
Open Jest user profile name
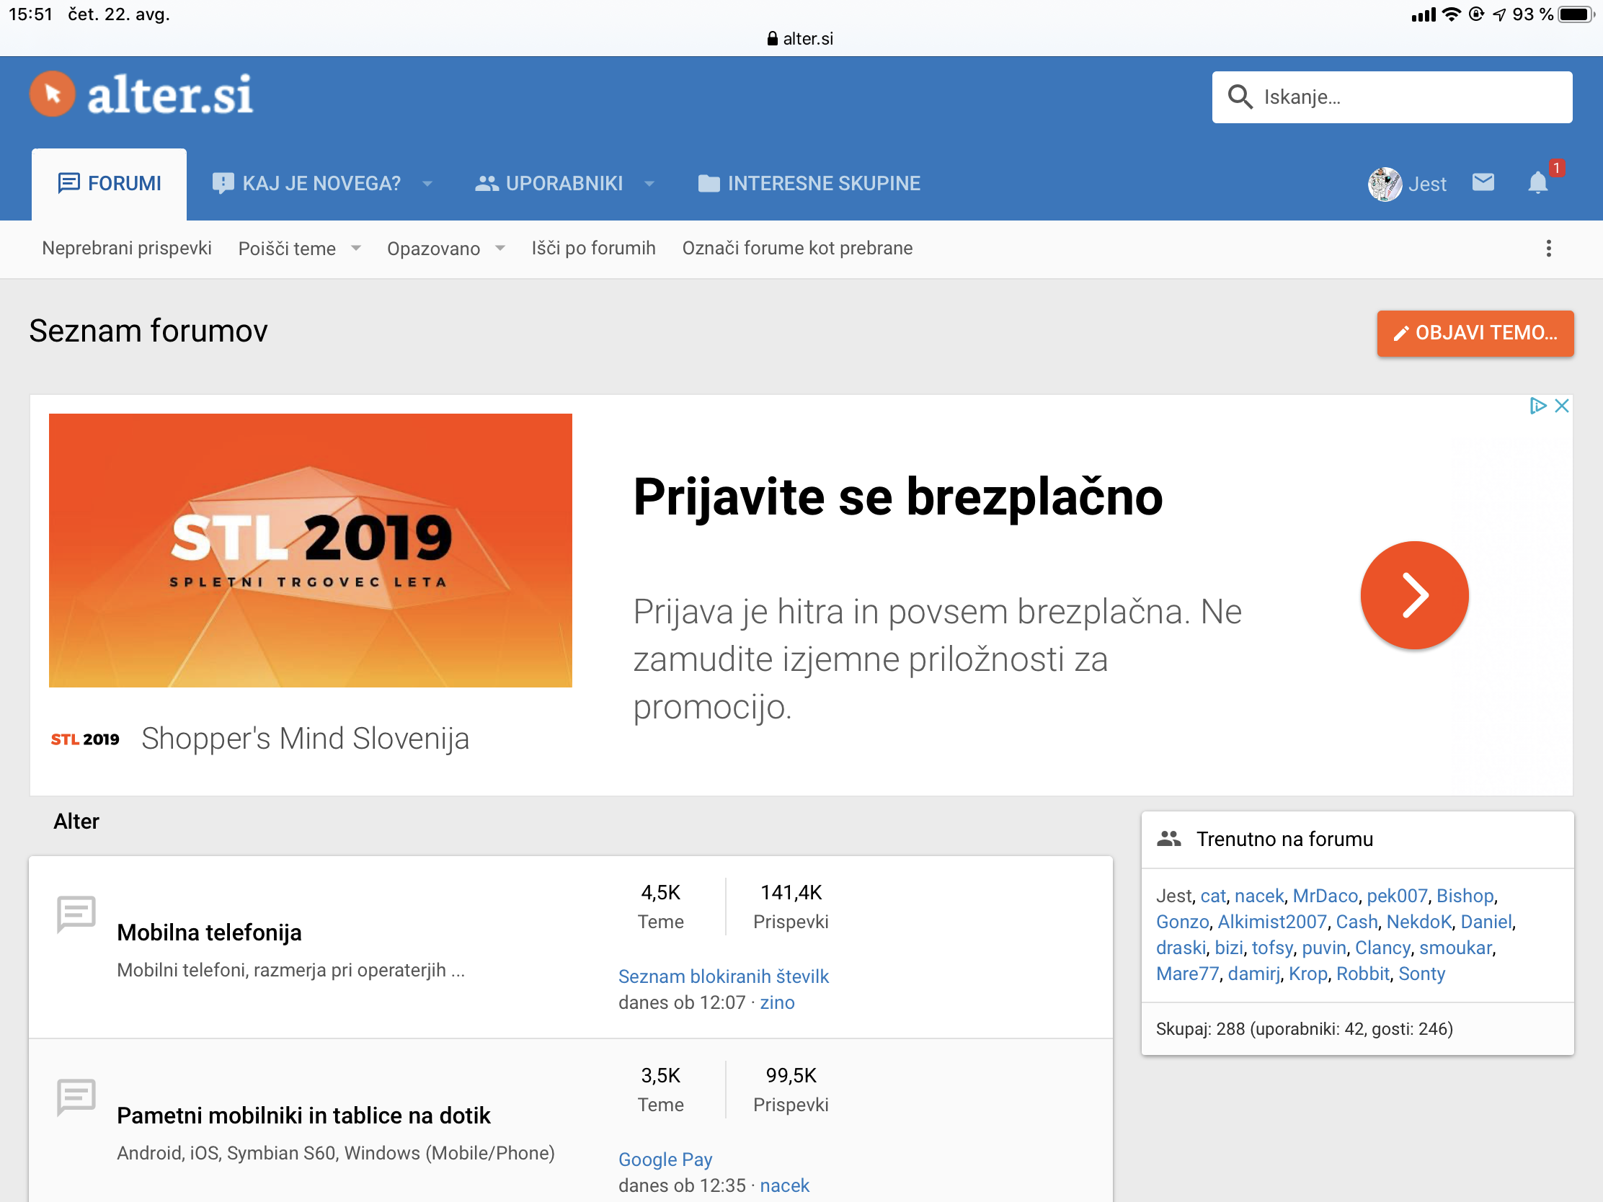[x=1427, y=184]
